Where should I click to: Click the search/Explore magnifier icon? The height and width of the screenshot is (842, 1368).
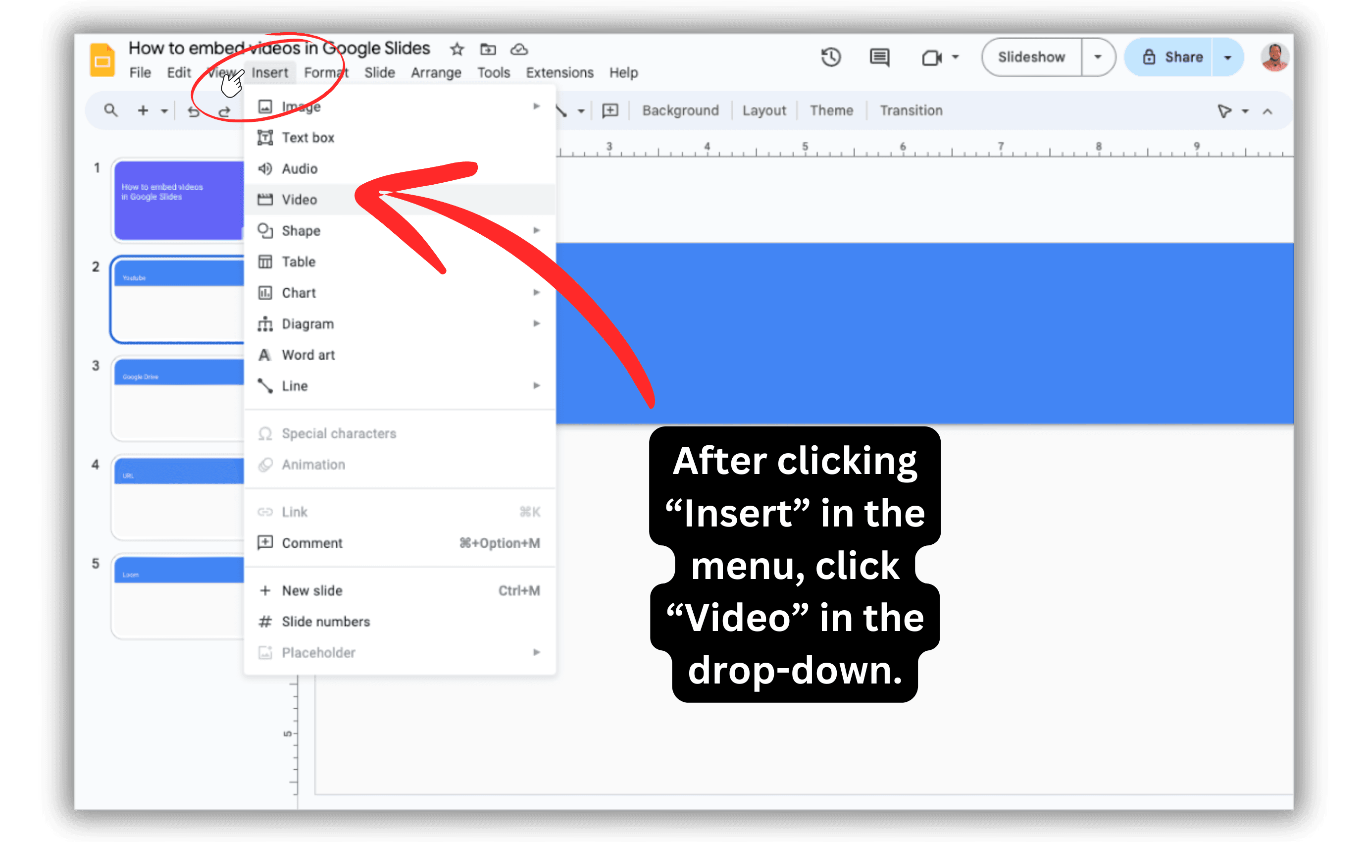point(110,110)
